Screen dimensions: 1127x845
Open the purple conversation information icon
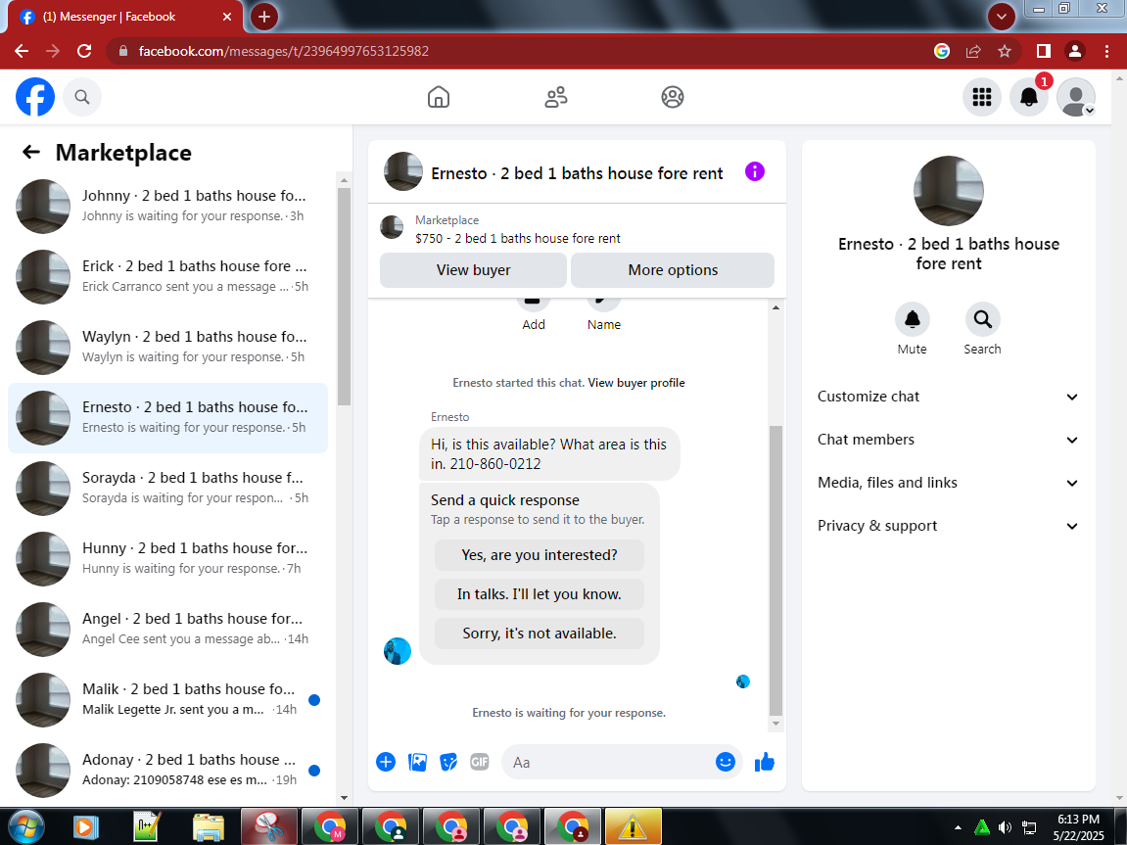[x=755, y=171]
